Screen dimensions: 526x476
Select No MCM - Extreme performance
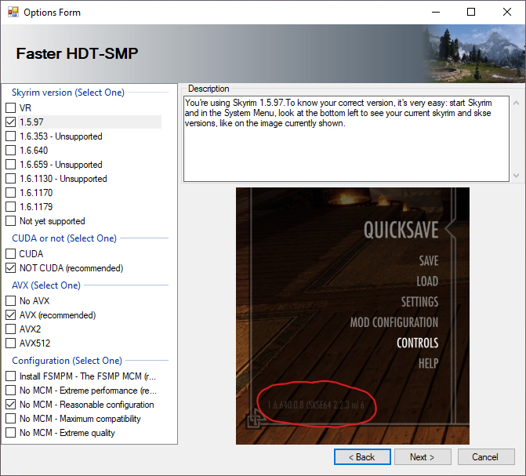point(11,391)
